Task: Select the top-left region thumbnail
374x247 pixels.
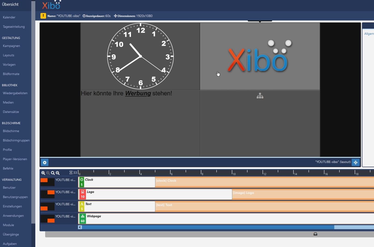Action: (x=47, y=182)
